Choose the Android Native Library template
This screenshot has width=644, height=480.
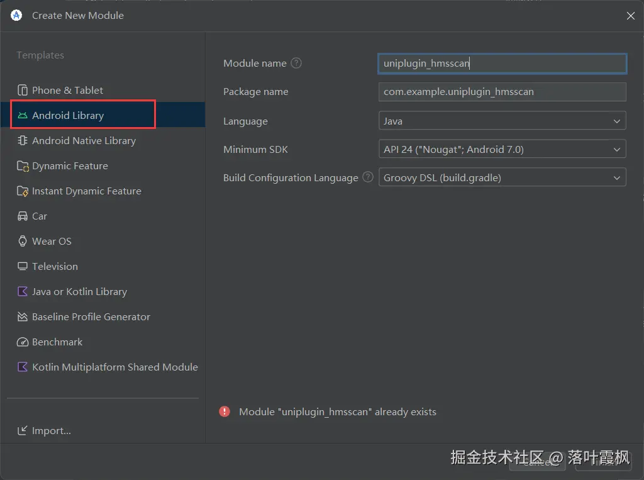tap(103, 140)
